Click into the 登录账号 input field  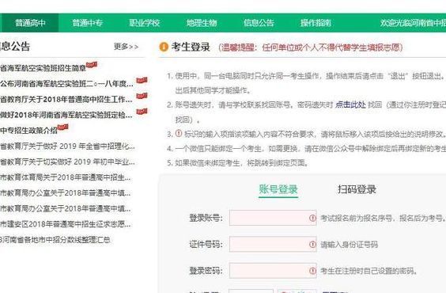273,218
